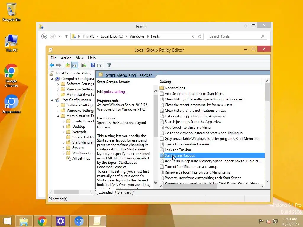This screenshot has height=227, width=303.
Task: Click the Export List toolbar icon
Action: [x=83, y=65]
